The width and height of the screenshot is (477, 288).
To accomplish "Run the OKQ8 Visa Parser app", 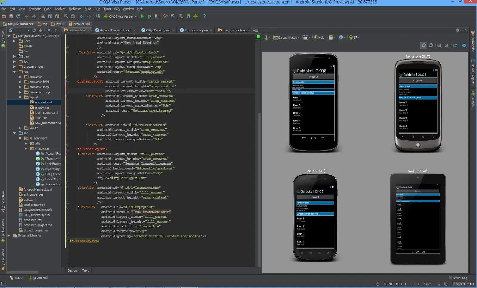I will click(x=143, y=16).
